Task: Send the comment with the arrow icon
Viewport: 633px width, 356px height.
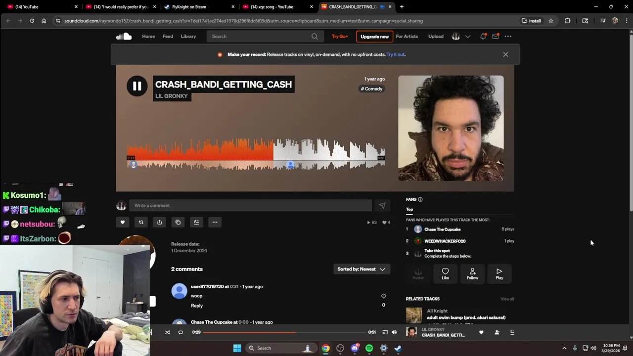Action: 382,206
